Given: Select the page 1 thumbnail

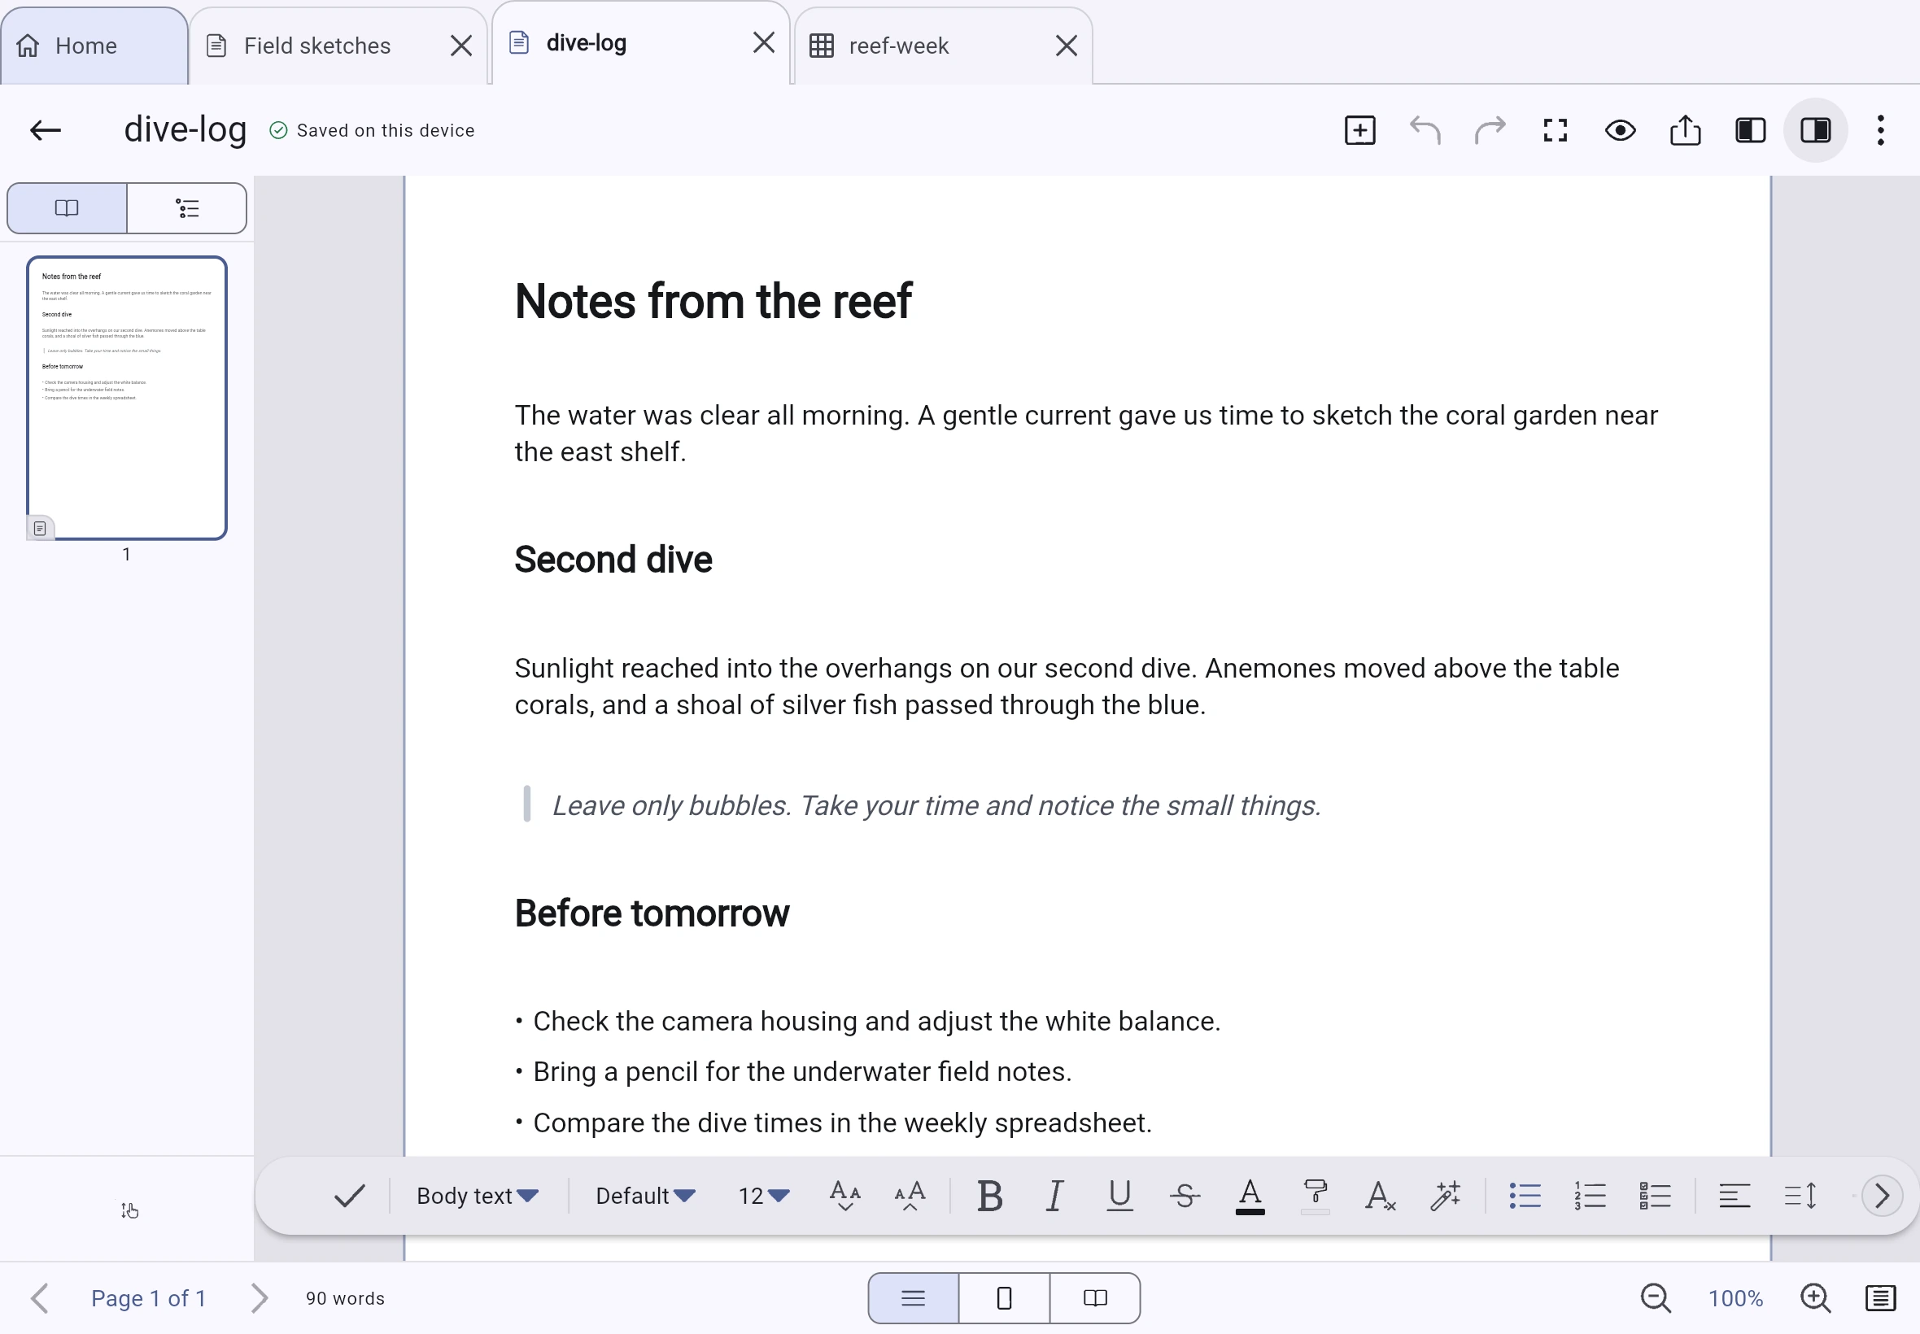Looking at the screenshot, I should (126, 398).
